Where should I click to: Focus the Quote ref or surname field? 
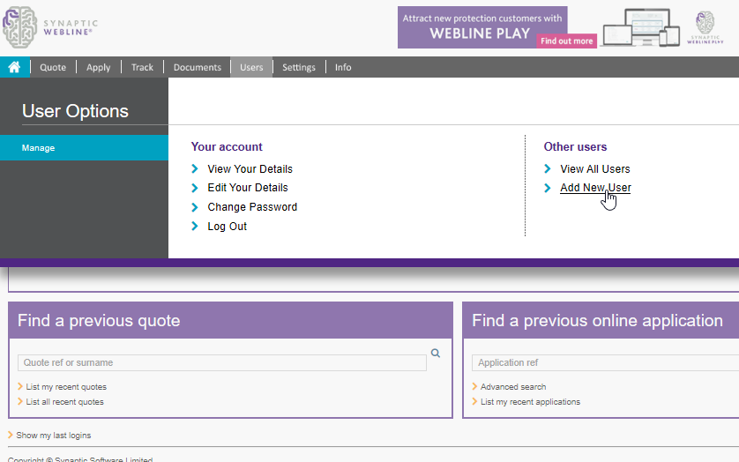coord(222,362)
